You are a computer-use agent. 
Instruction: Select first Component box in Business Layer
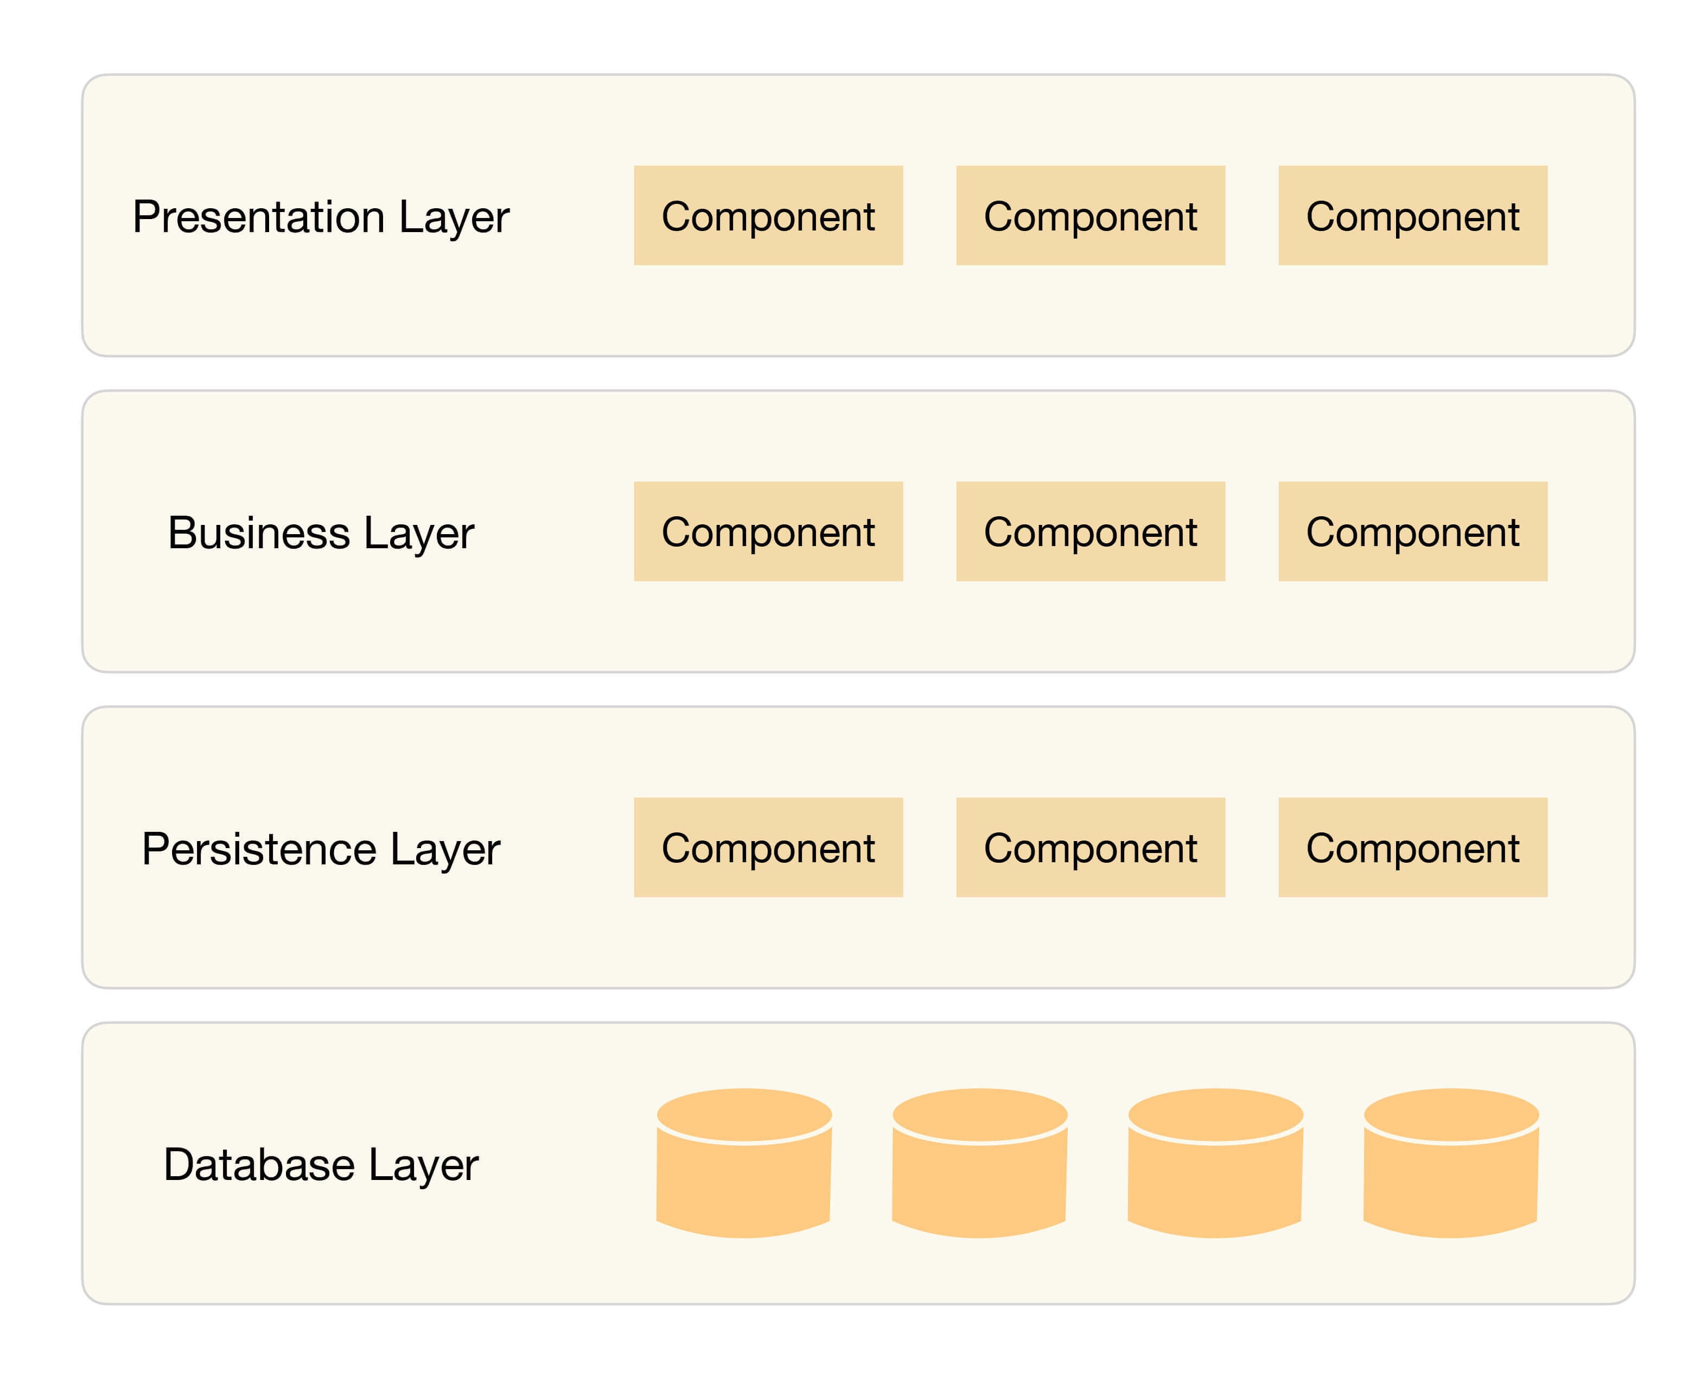(768, 531)
